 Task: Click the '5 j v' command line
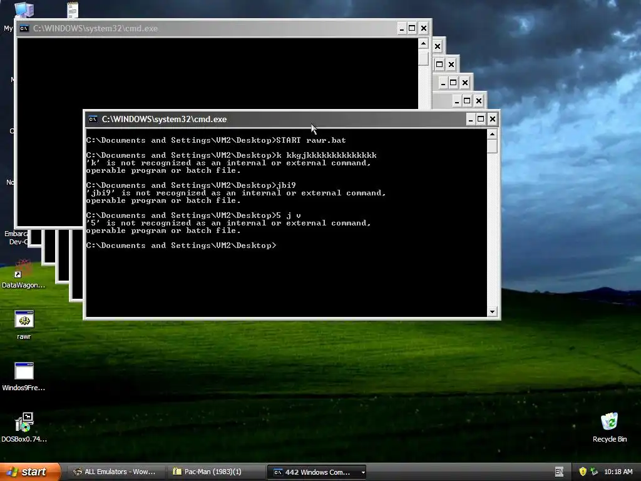[193, 215]
